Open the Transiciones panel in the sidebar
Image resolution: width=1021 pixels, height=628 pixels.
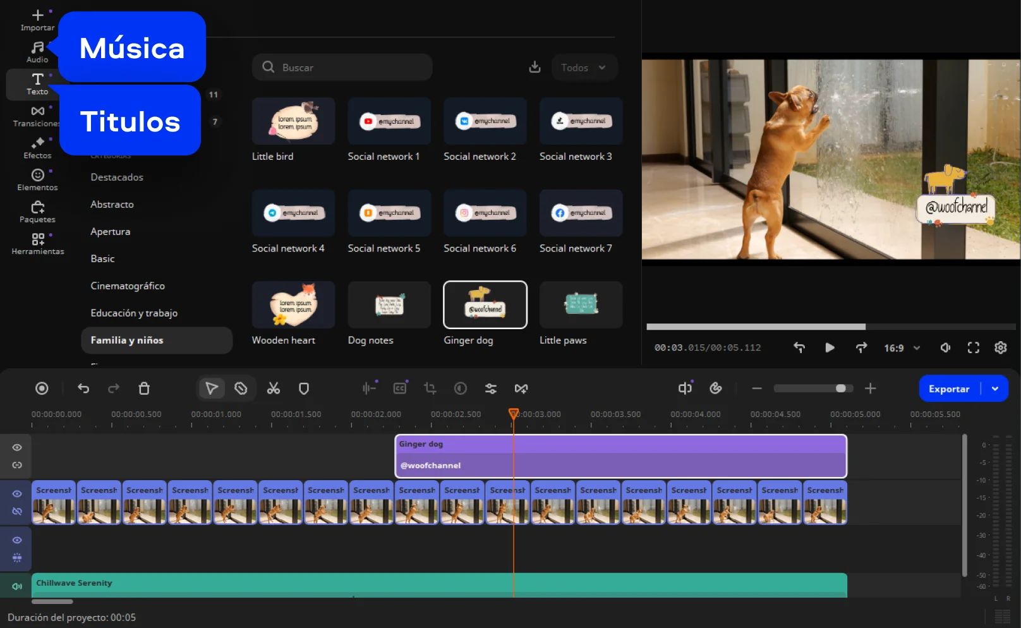[37, 116]
